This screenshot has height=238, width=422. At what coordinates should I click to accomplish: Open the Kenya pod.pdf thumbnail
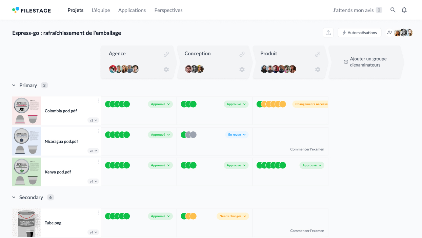pyautogui.click(x=26, y=172)
